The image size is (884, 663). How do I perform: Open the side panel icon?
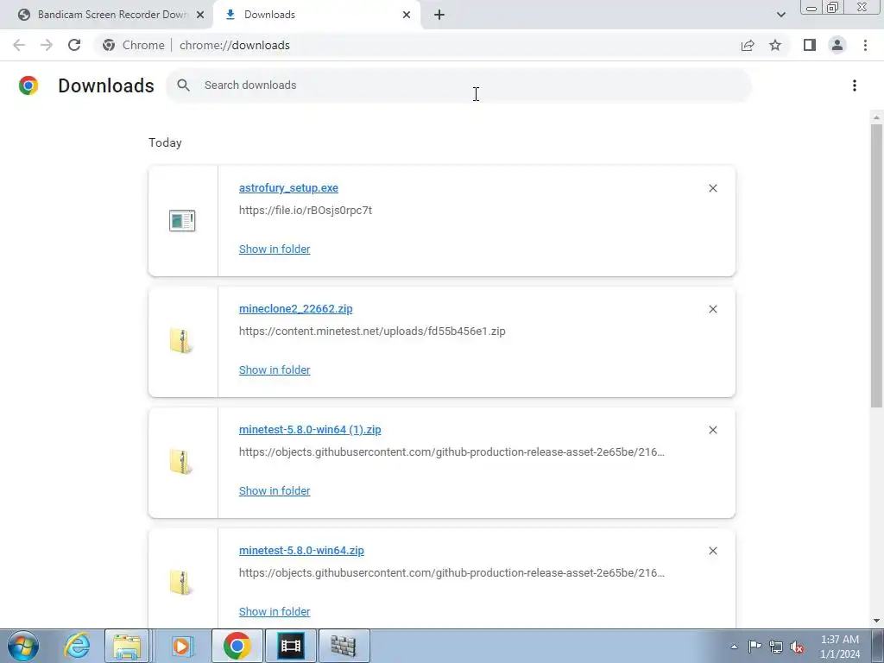tap(810, 45)
